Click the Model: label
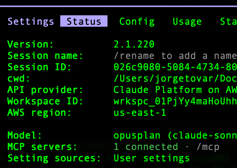Viewport: 237px width, 168px height. (x=24, y=135)
